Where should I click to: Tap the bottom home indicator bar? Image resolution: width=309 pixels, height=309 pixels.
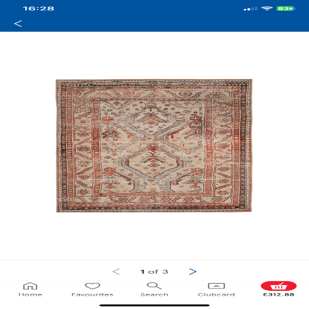coord(154,305)
